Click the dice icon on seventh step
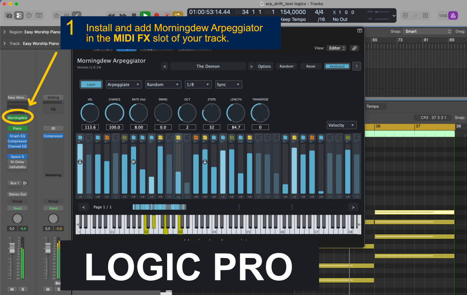Screen dimensions: 467x295 [x=133, y=162]
